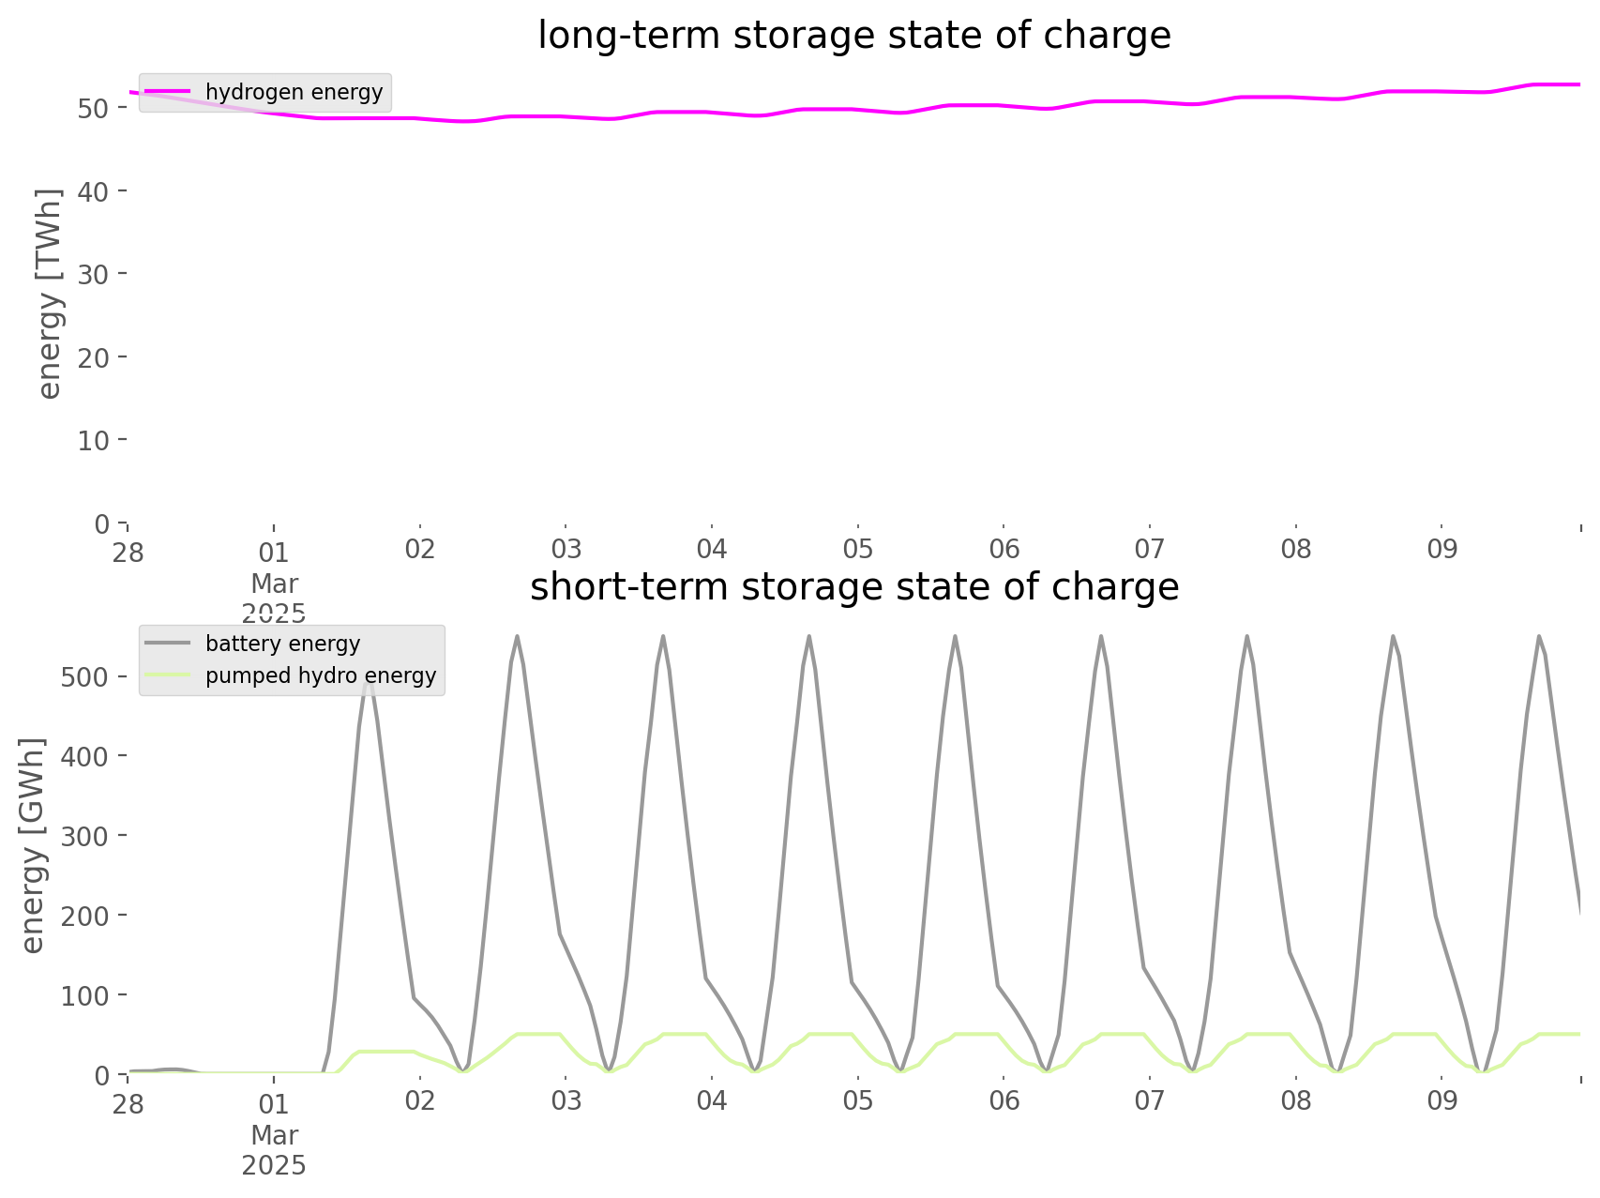The height and width of the screenshot is (1198, 1600).
Task: Click the 30 tick on the TWh axis
Action: pyautogui.click(x=96, y=274)
